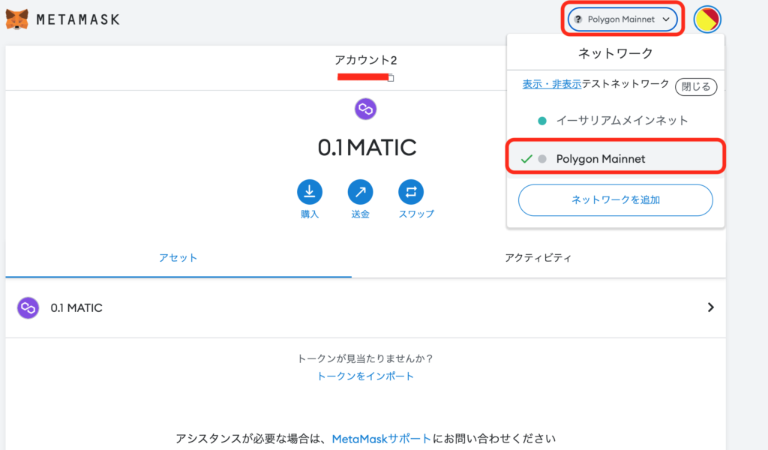
Task: Select イーサリアムメインネット network
Action: coord(616,121)
